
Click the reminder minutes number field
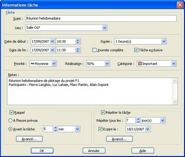click(x=48, y=129)
